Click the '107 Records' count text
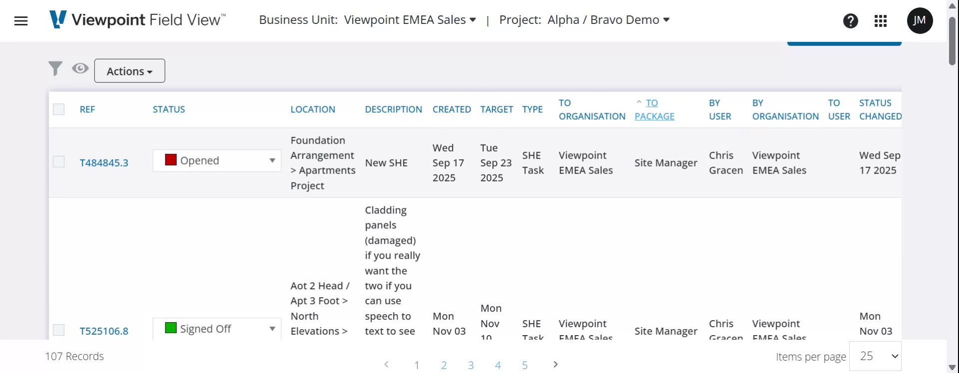This screenshot has height=373, width=959. pos(74,356)
